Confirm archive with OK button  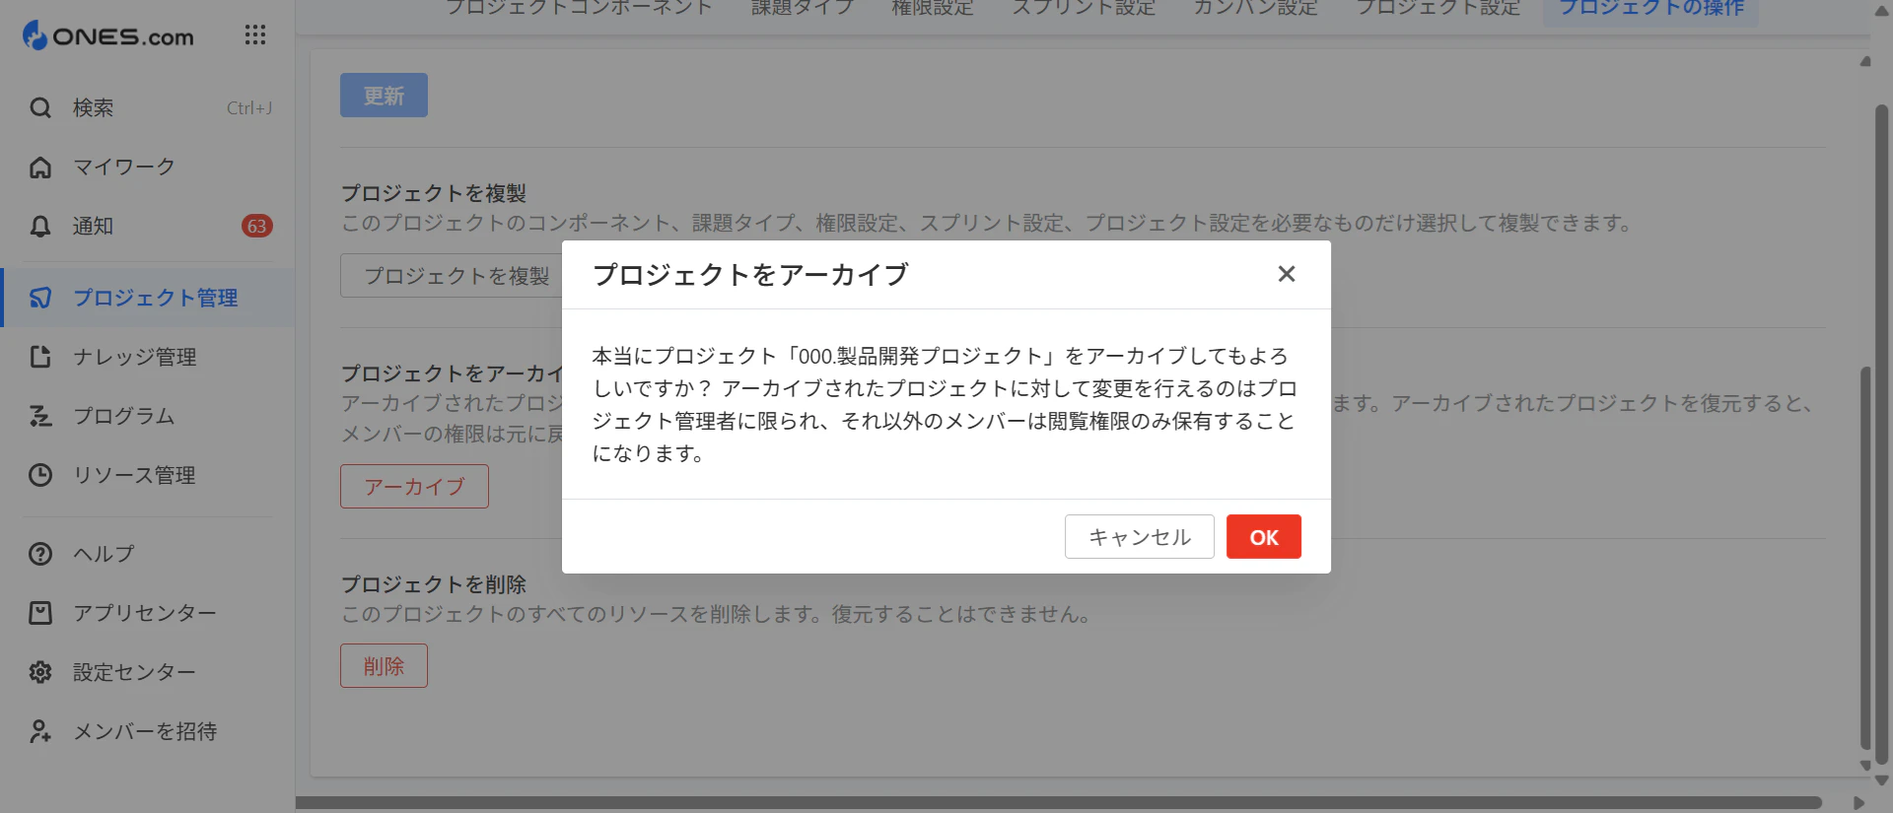(1264, 537)
